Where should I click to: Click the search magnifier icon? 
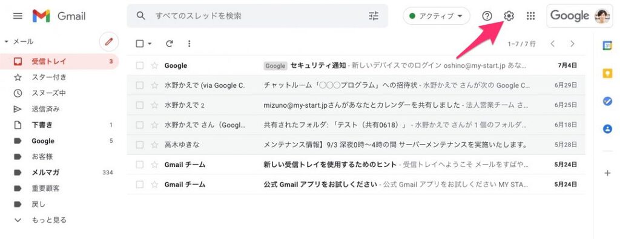coord(140,16)
